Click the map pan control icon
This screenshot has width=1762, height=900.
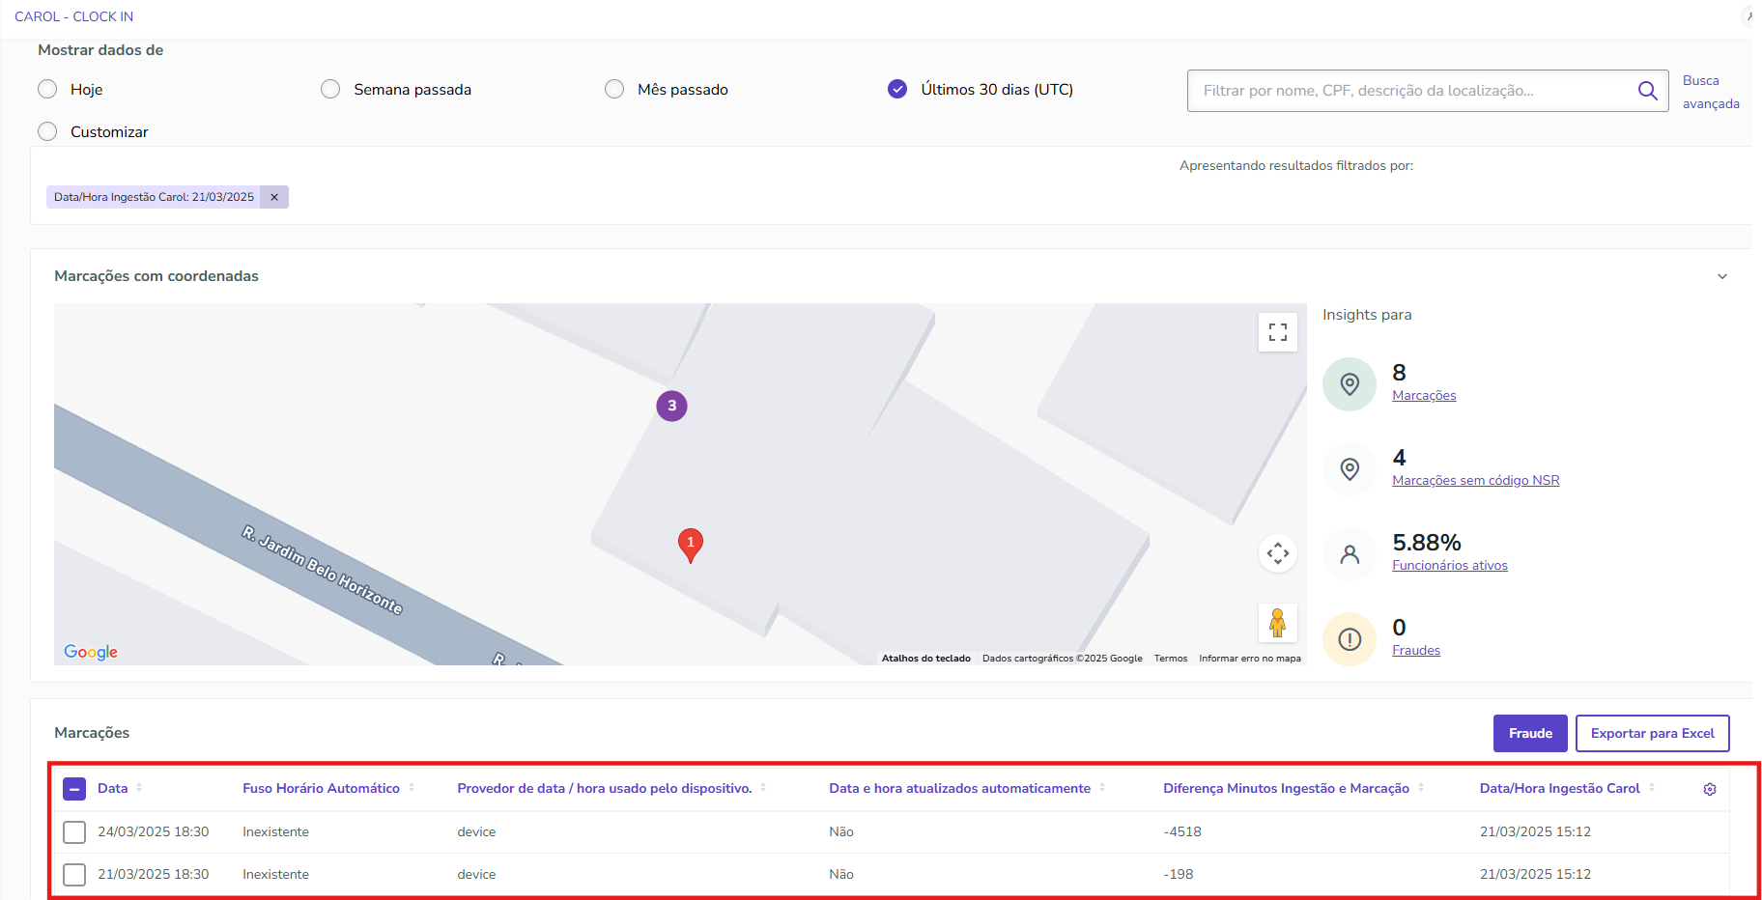pyautogui.click(x=1277, y=552)
